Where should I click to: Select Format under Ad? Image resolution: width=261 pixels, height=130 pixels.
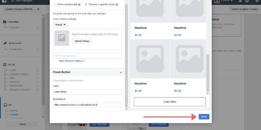14,115
